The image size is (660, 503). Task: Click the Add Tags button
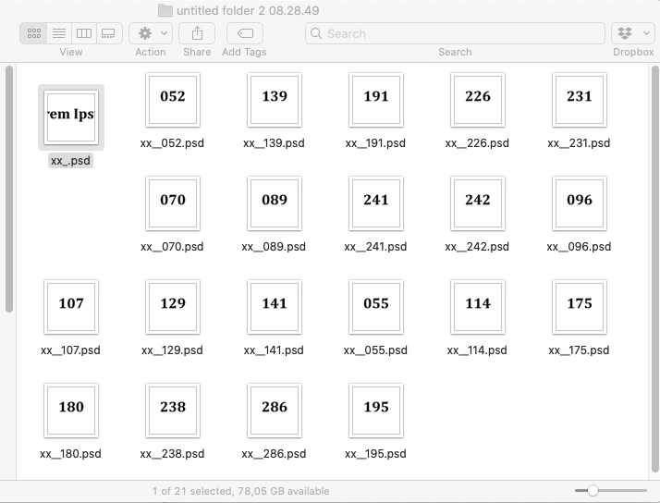point(245,33)
